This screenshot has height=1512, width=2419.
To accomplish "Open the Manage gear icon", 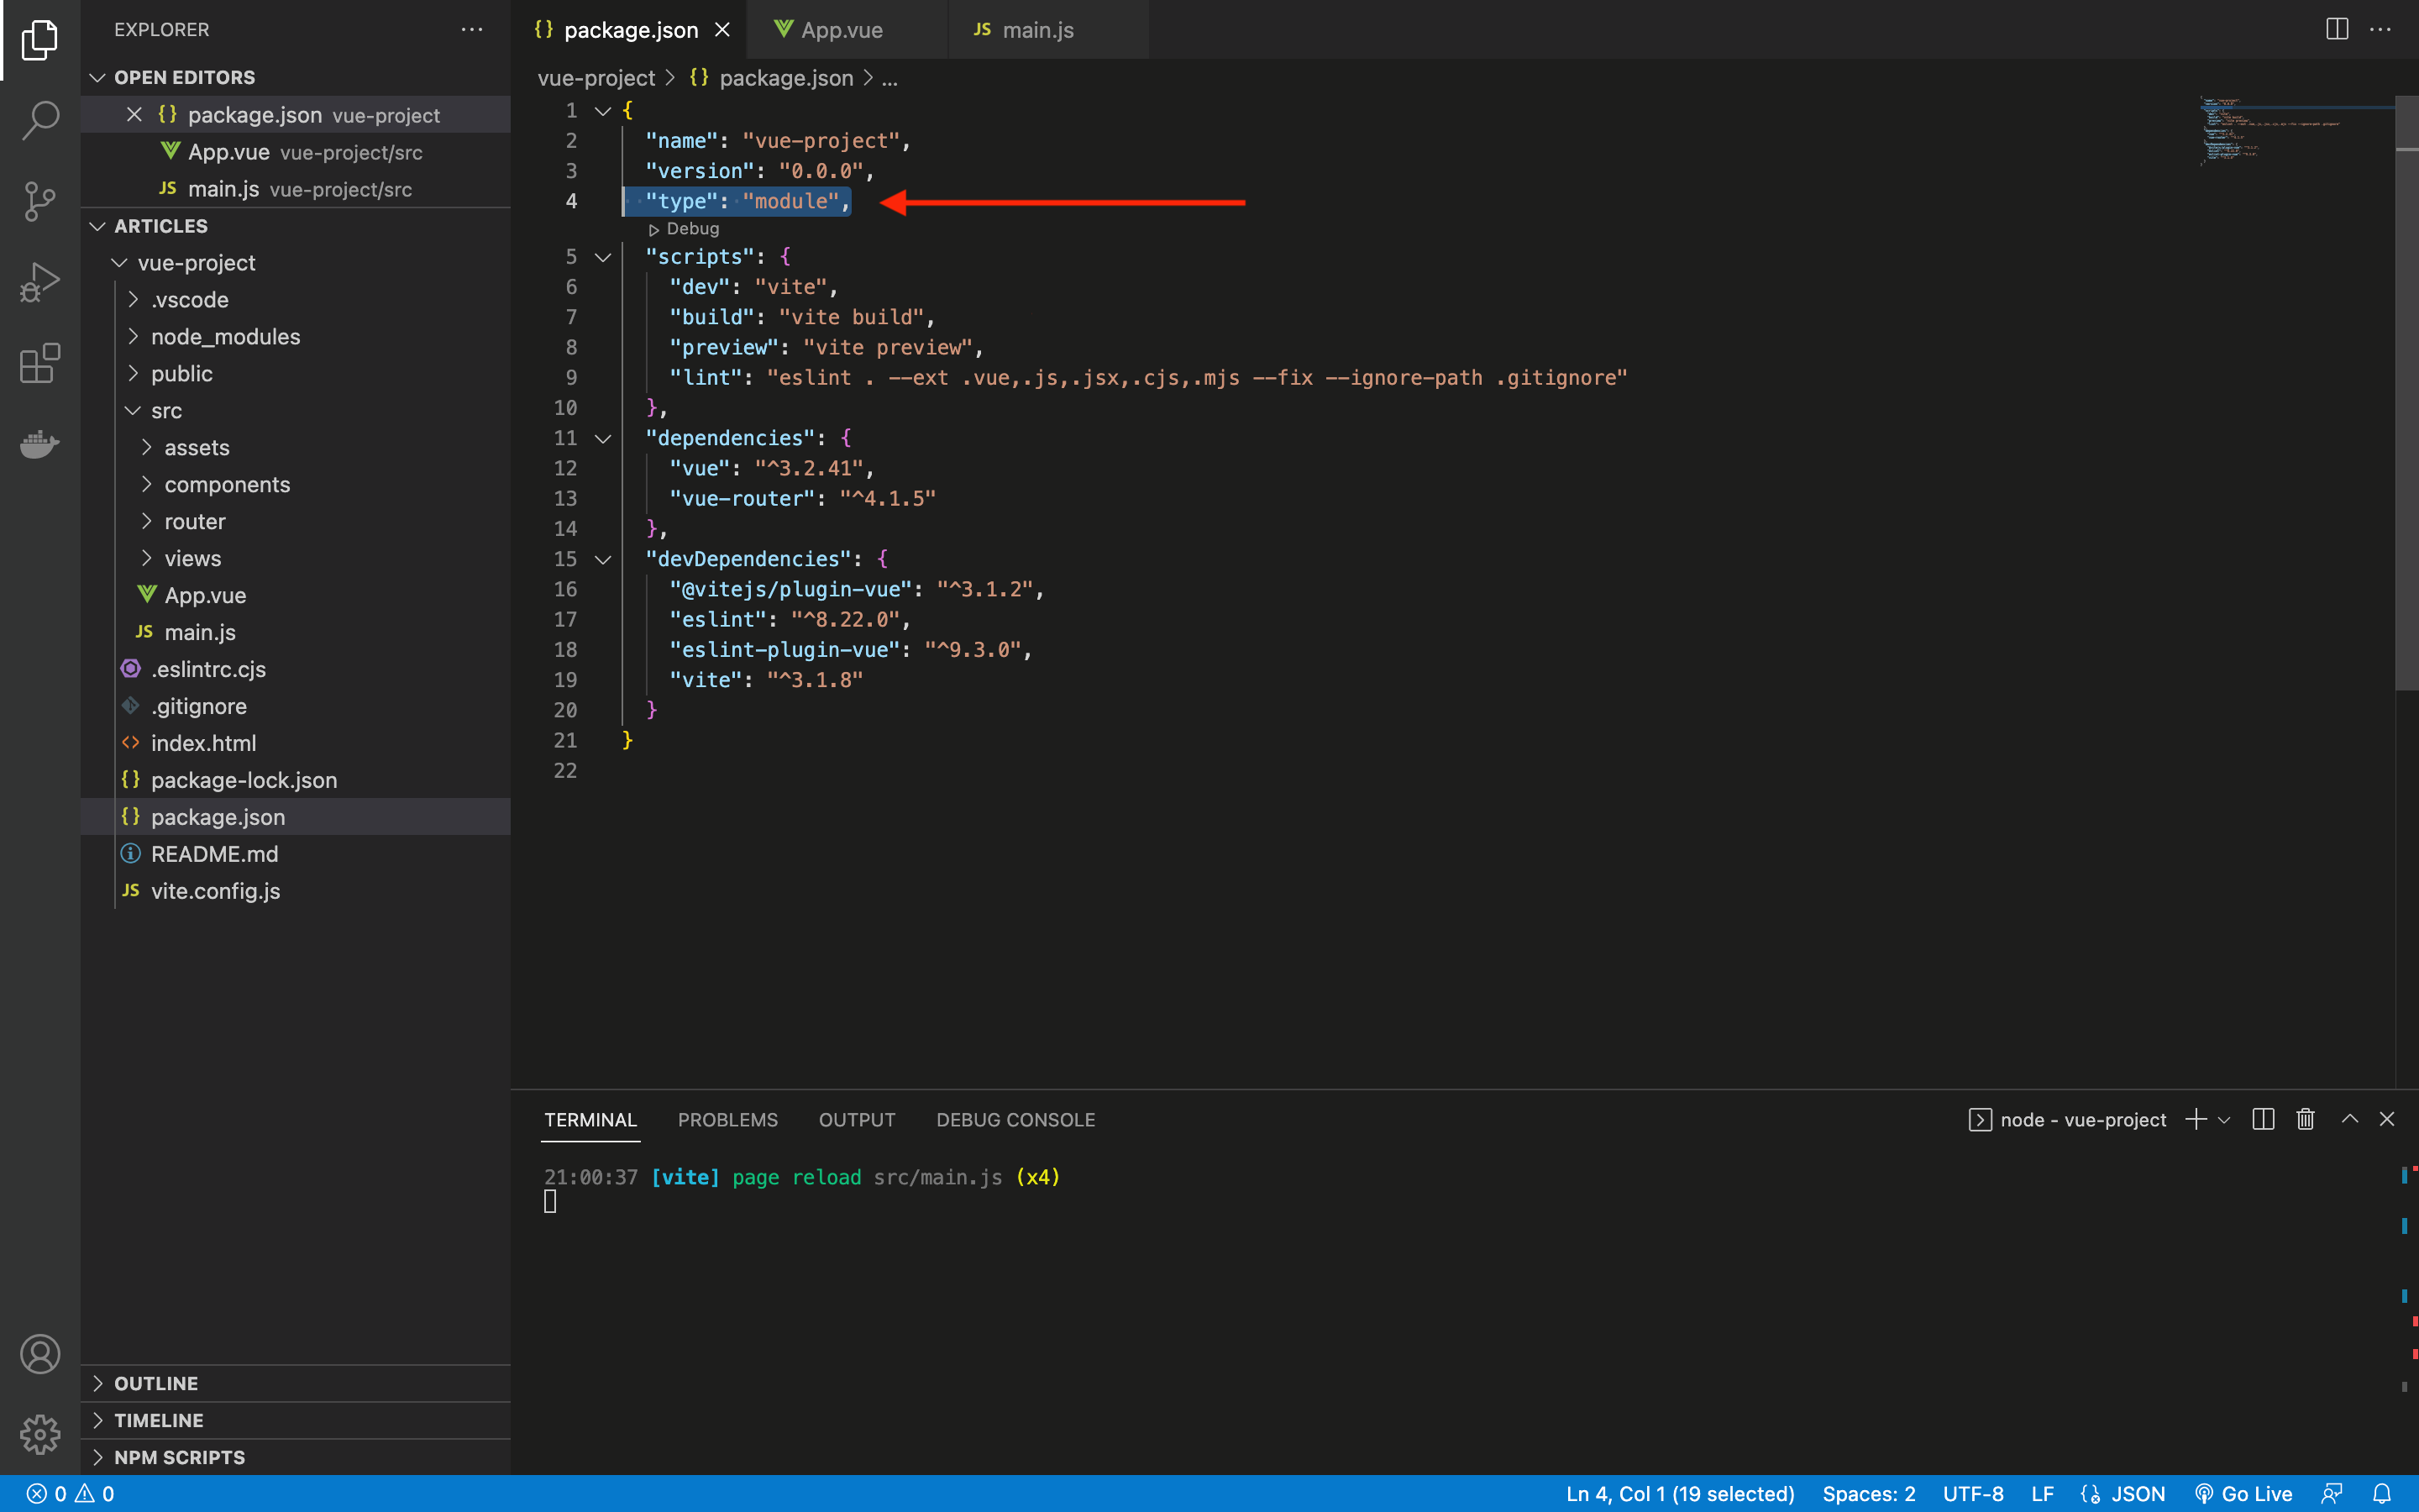I will point(40,1434).
